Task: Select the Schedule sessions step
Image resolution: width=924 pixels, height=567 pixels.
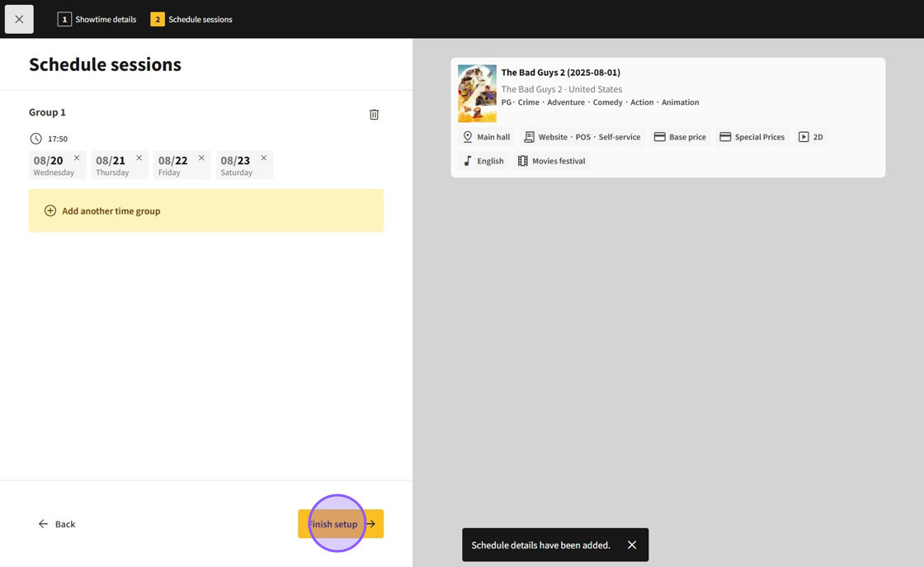Action: coord(191,19)
